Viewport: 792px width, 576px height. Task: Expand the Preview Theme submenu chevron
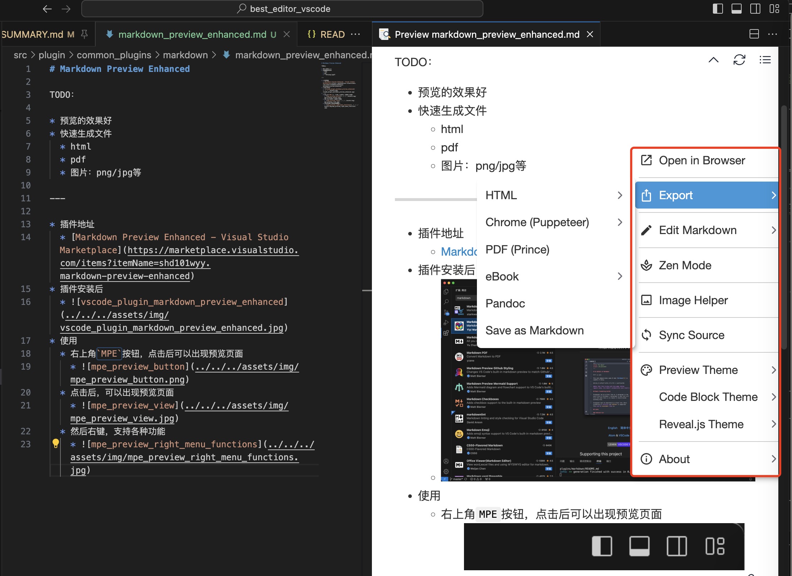tap(774, 370)
